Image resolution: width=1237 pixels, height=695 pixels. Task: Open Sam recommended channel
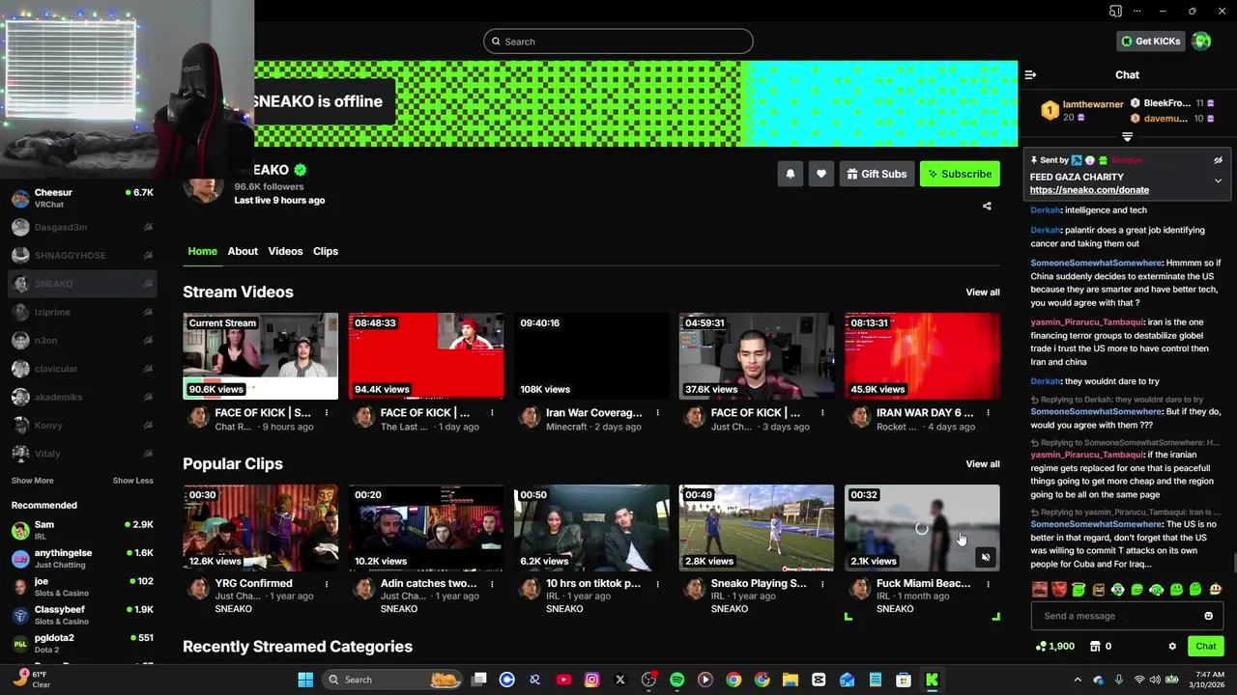[82, 530]
